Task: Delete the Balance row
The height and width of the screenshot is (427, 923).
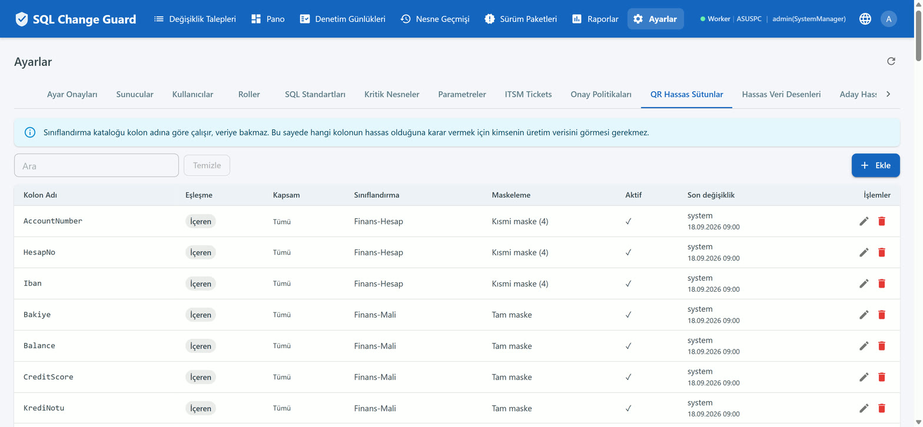Action: click(881, 346)
